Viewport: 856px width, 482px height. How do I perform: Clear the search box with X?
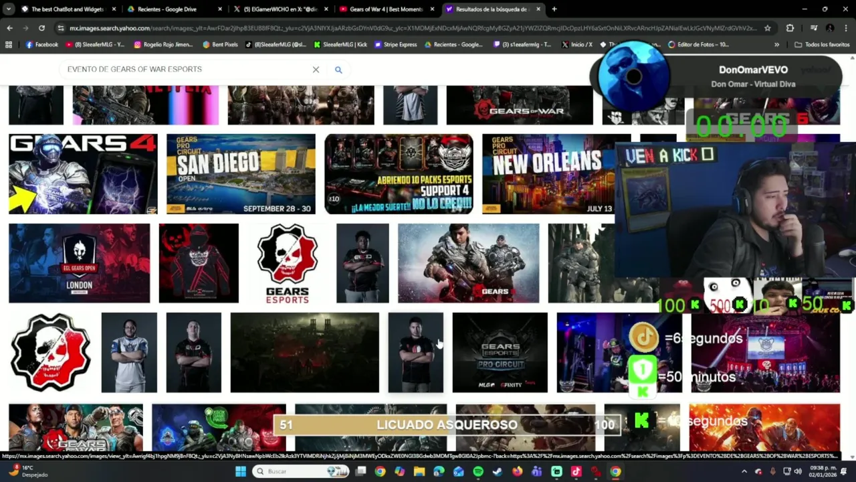click(x=316, y=70)
